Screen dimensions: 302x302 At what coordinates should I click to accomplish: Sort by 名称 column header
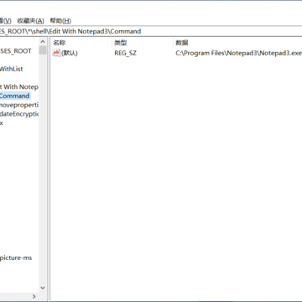[60, 43]
